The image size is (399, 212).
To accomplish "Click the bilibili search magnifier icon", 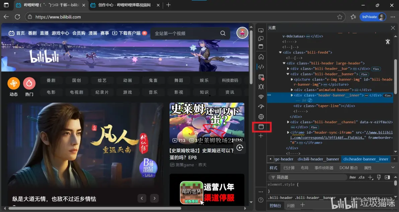I will coord(223,33).
